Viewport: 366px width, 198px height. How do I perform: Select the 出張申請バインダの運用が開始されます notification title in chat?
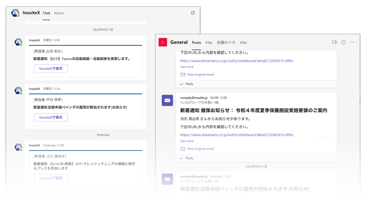(80, 107)
